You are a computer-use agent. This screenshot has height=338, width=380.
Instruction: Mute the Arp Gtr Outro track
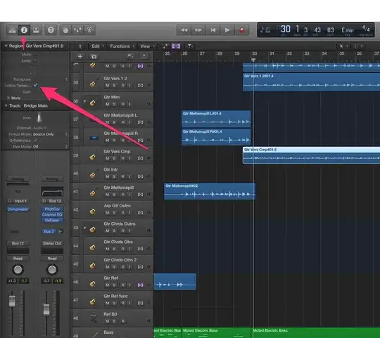click(x=108, y=213)
